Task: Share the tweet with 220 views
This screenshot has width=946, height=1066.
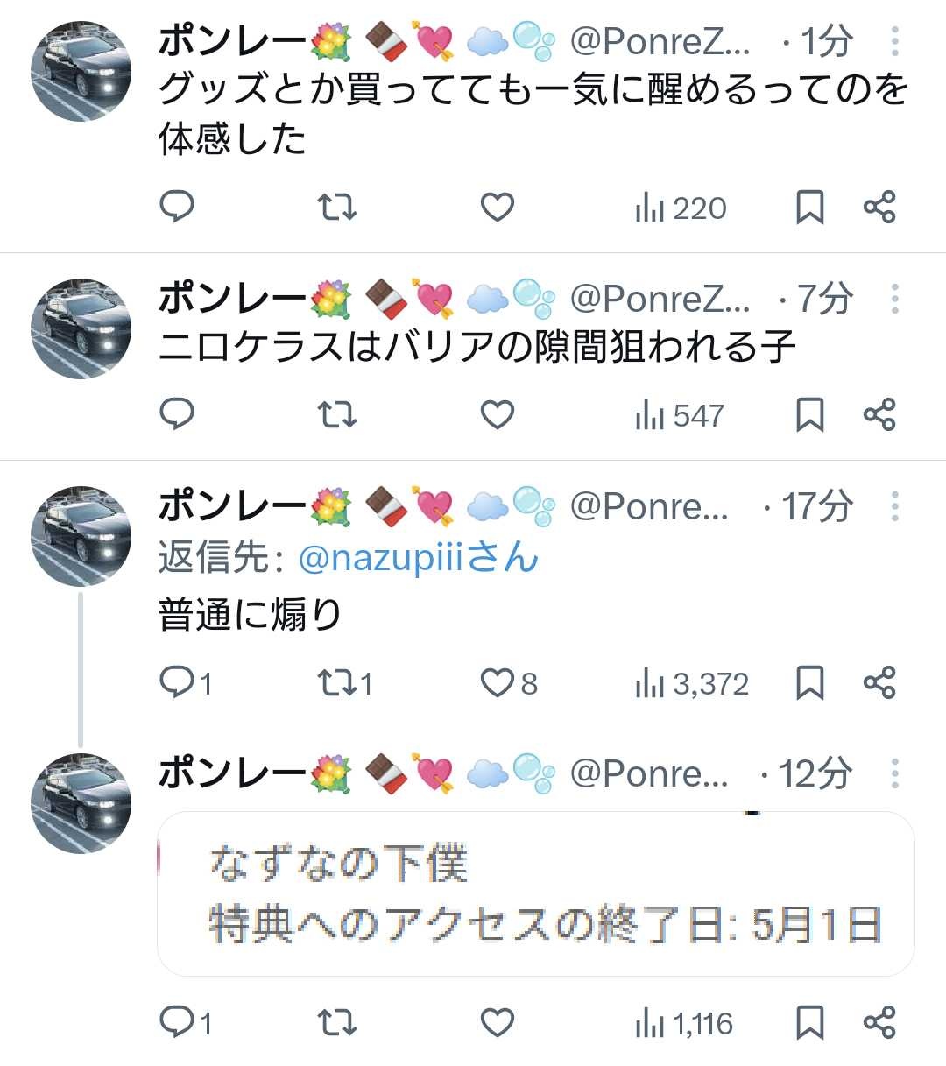Action: 879,207
